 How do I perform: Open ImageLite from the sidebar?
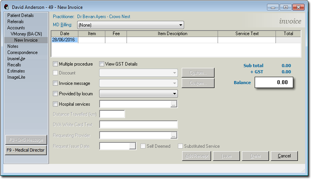tap(16, 77)
